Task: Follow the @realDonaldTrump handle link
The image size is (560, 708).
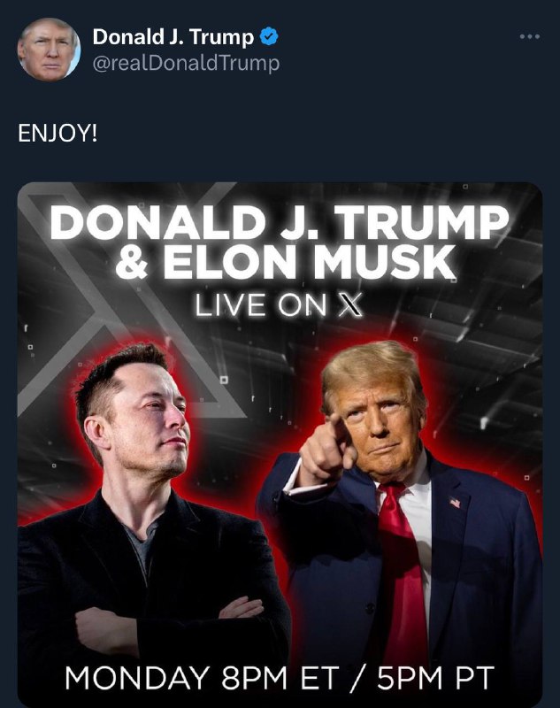Action: coord(186,63)
